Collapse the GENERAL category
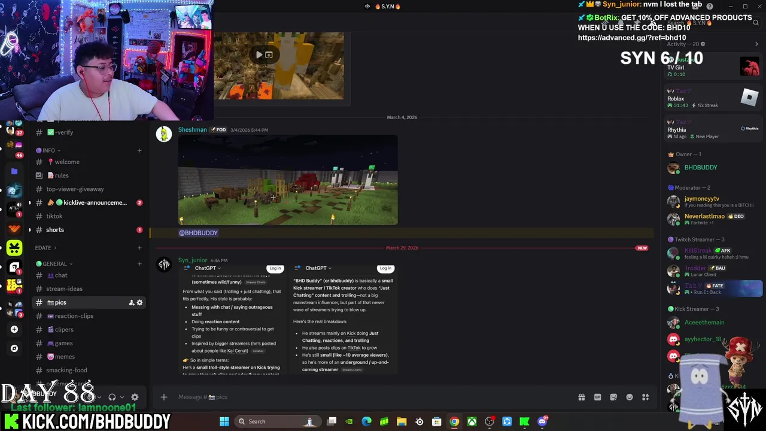This screenshot has width=766, height=431. (x=54, y=264)
